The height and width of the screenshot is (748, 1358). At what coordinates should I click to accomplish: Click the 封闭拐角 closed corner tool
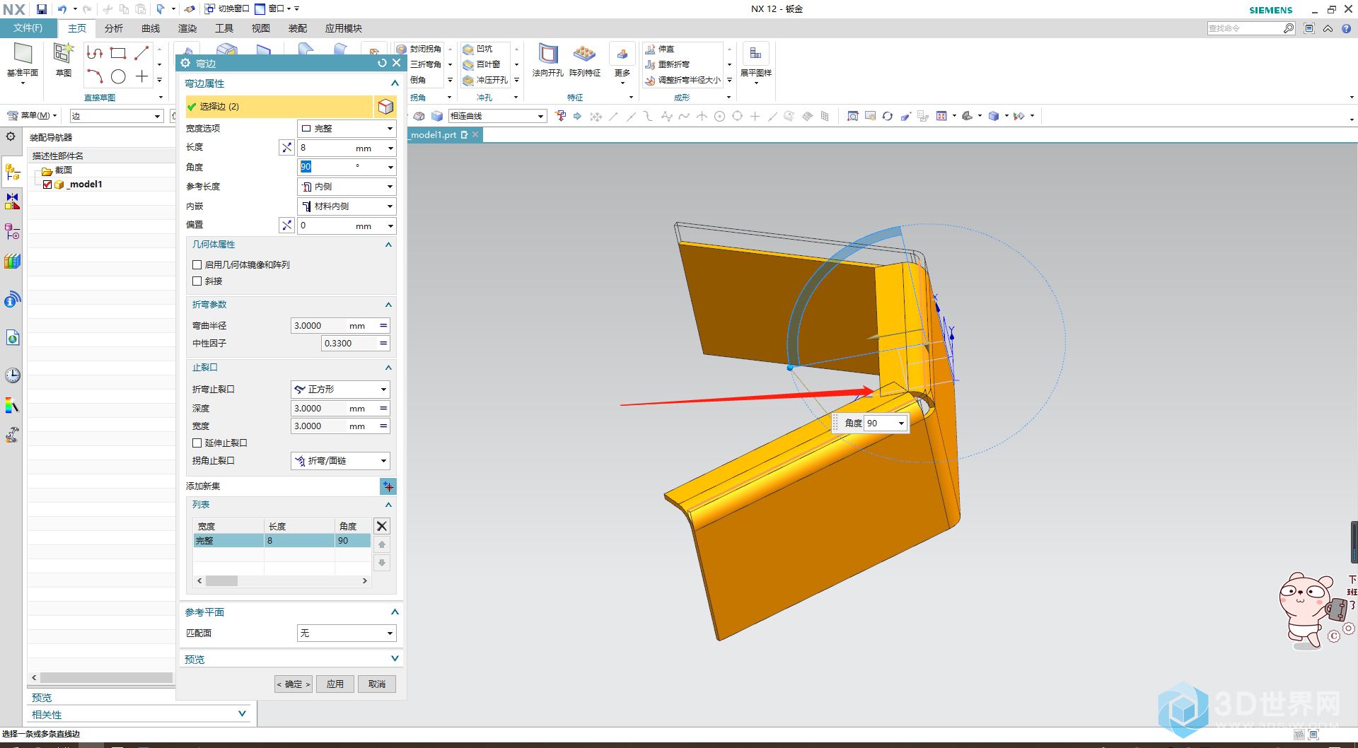pyautogui.click(x=419, y=49)
